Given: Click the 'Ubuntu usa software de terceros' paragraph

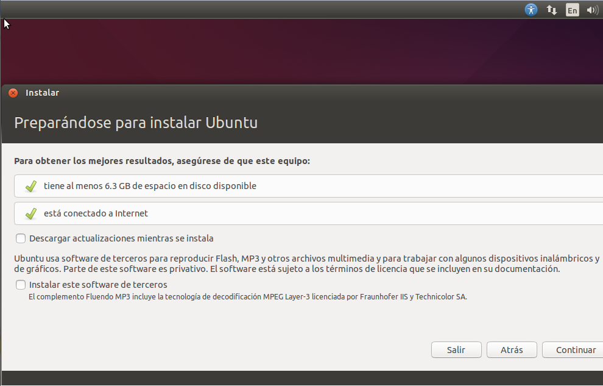Looking at the screenshot, I should coord(306,263).
